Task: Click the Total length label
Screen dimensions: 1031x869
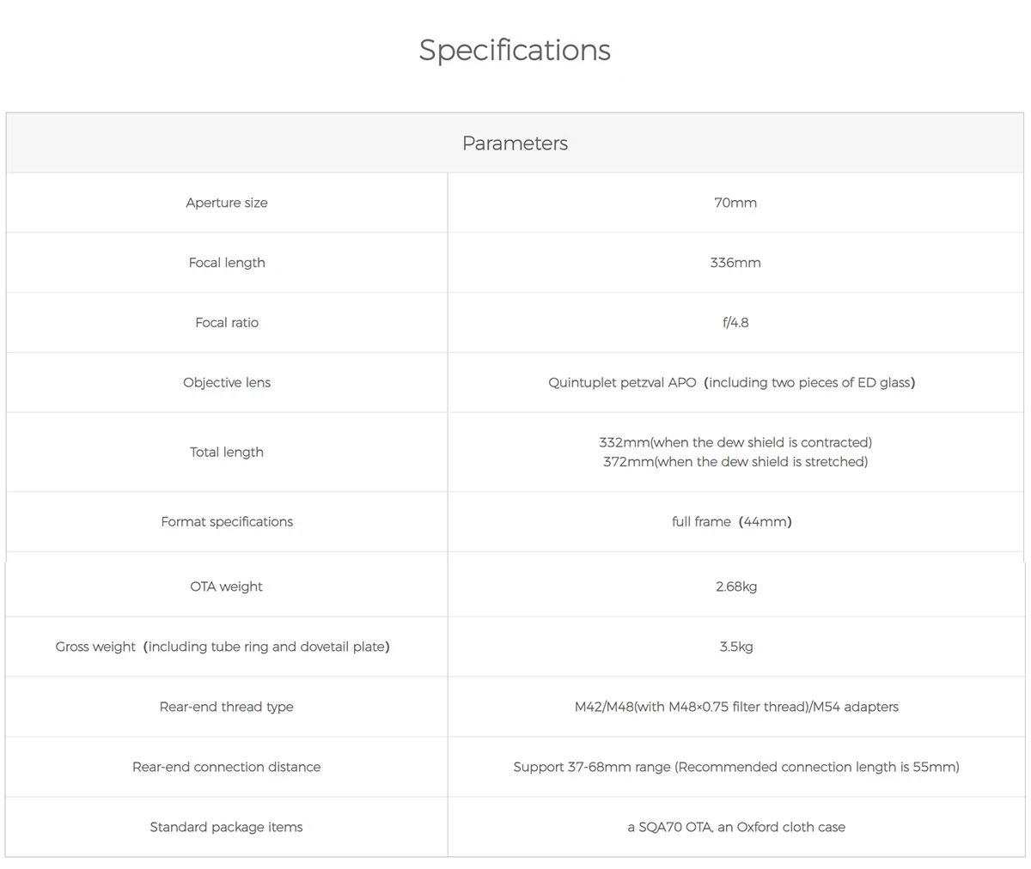Action: pyautogui.click(x=227, y=453)
